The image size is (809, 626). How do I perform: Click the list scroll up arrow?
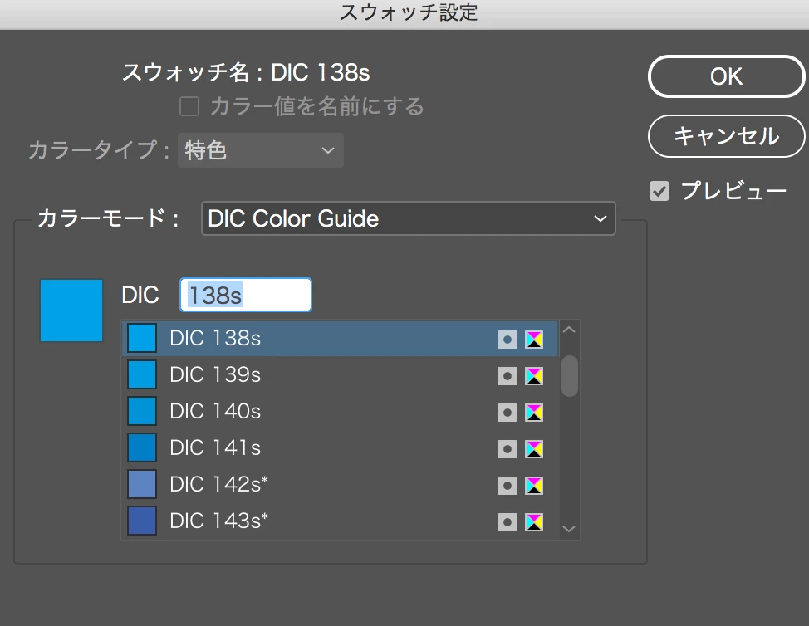coord(569,330)
